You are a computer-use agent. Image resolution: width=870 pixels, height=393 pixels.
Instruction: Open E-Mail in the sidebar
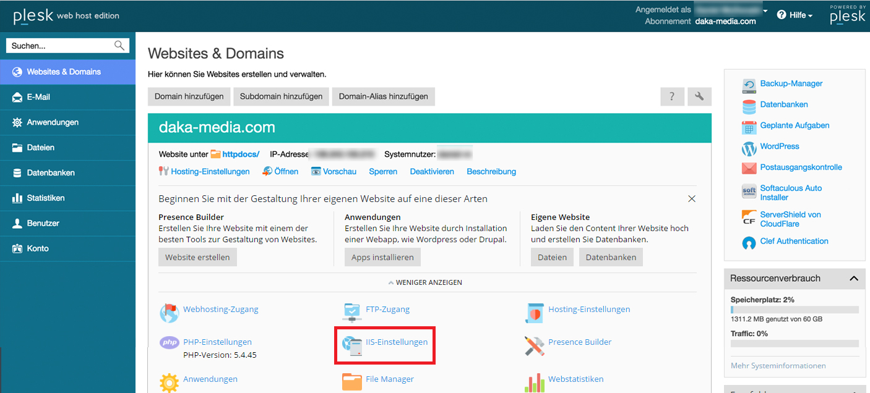click(38, 97)
